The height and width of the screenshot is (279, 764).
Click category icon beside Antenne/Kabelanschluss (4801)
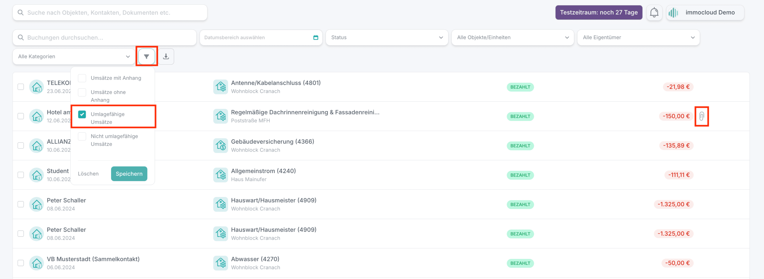click(x=221, y=87)
